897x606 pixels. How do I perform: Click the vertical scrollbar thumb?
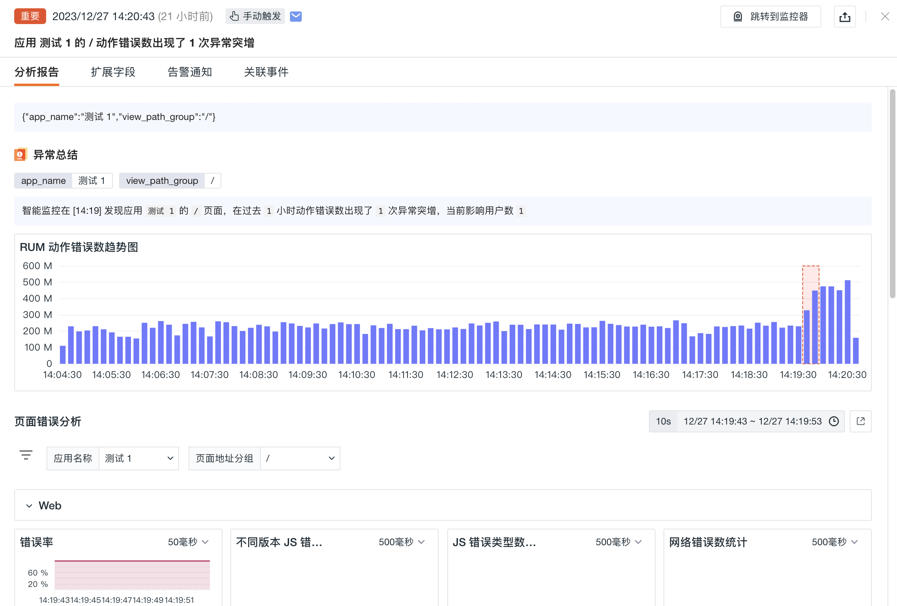coord(892,194)
